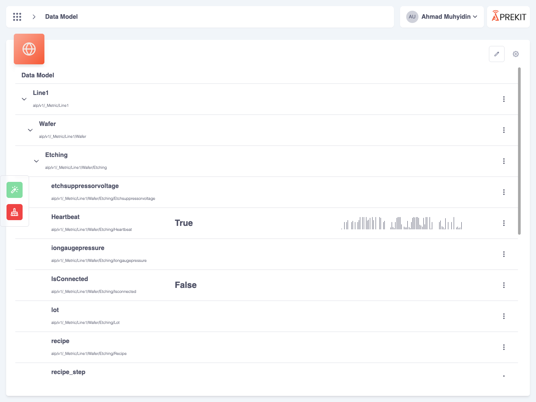Click the alp/v1/_Metric/Line1 path text
Screen dimensions: 536x402
tap(51, 106)
